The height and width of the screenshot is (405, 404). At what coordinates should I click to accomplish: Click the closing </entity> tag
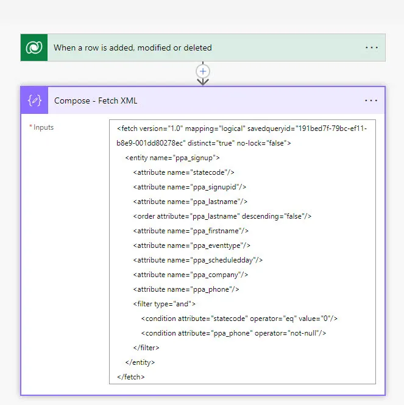(140, 362)
